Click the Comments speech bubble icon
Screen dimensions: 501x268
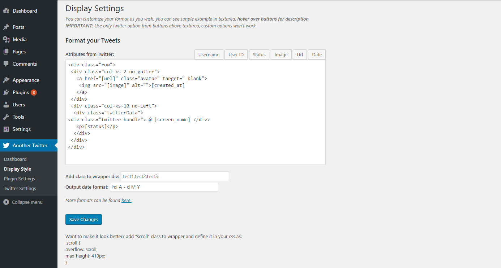6,64
